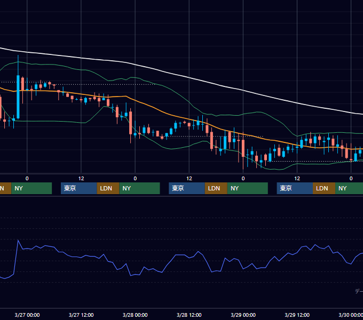Click the 12 hour label above 3/27 12:00
This screenshot has height=320, width=363.
pos(81,179)
